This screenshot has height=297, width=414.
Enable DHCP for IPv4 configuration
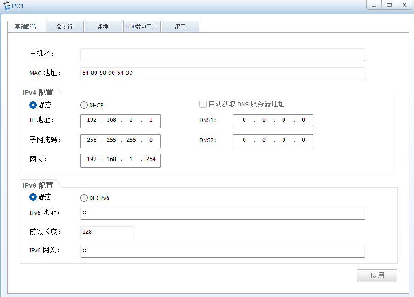pyautogui.click(x=84, y=105)
